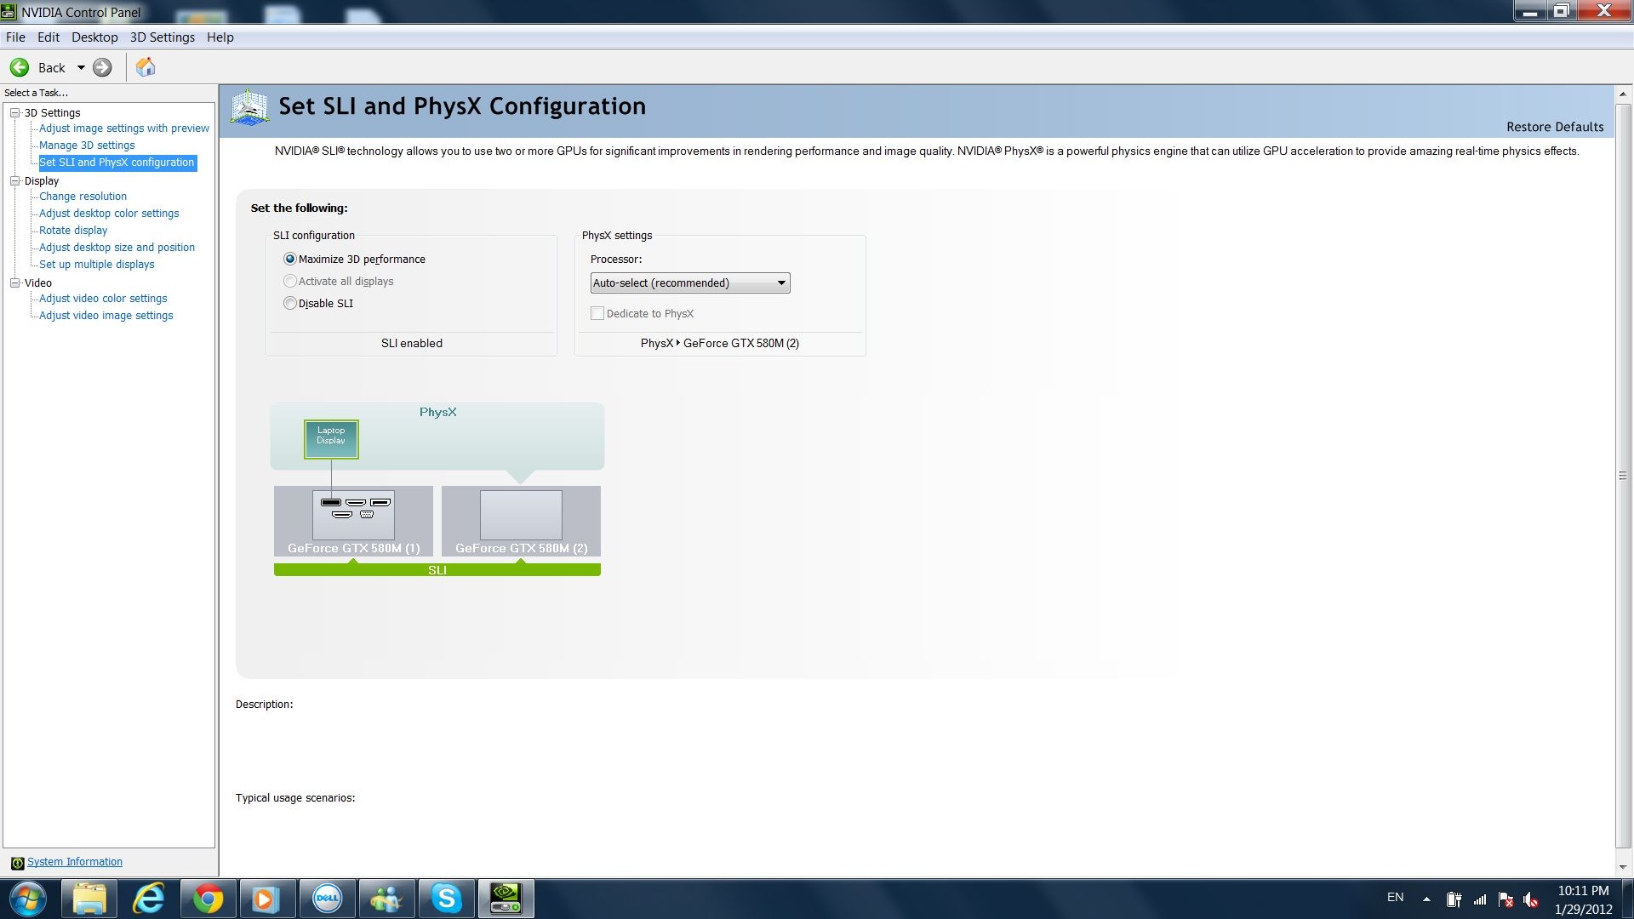
Task: Open Windows Live Messenger taskbar icon
Action: point(386,899)
